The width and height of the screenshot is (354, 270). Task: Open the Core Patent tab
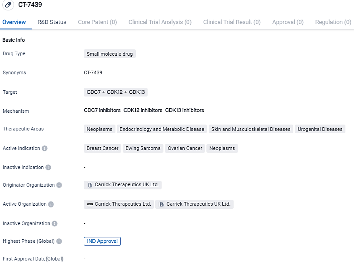[x=97, y=22]
